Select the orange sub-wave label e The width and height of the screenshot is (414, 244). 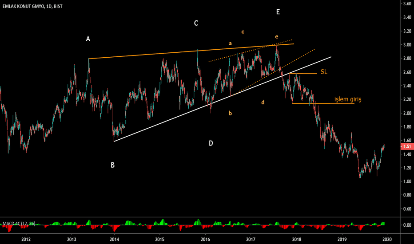click(x=276, y=37)
